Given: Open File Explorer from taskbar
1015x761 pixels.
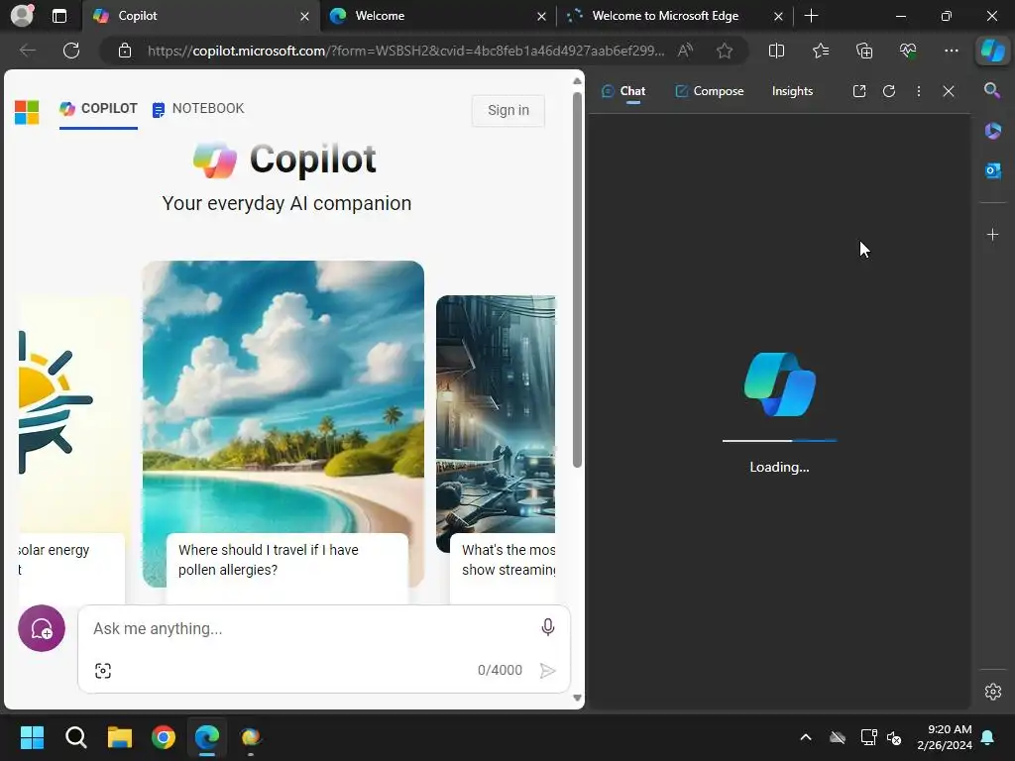Looking at the screenshot, I should pyautogui.click(x=120, y=737).
